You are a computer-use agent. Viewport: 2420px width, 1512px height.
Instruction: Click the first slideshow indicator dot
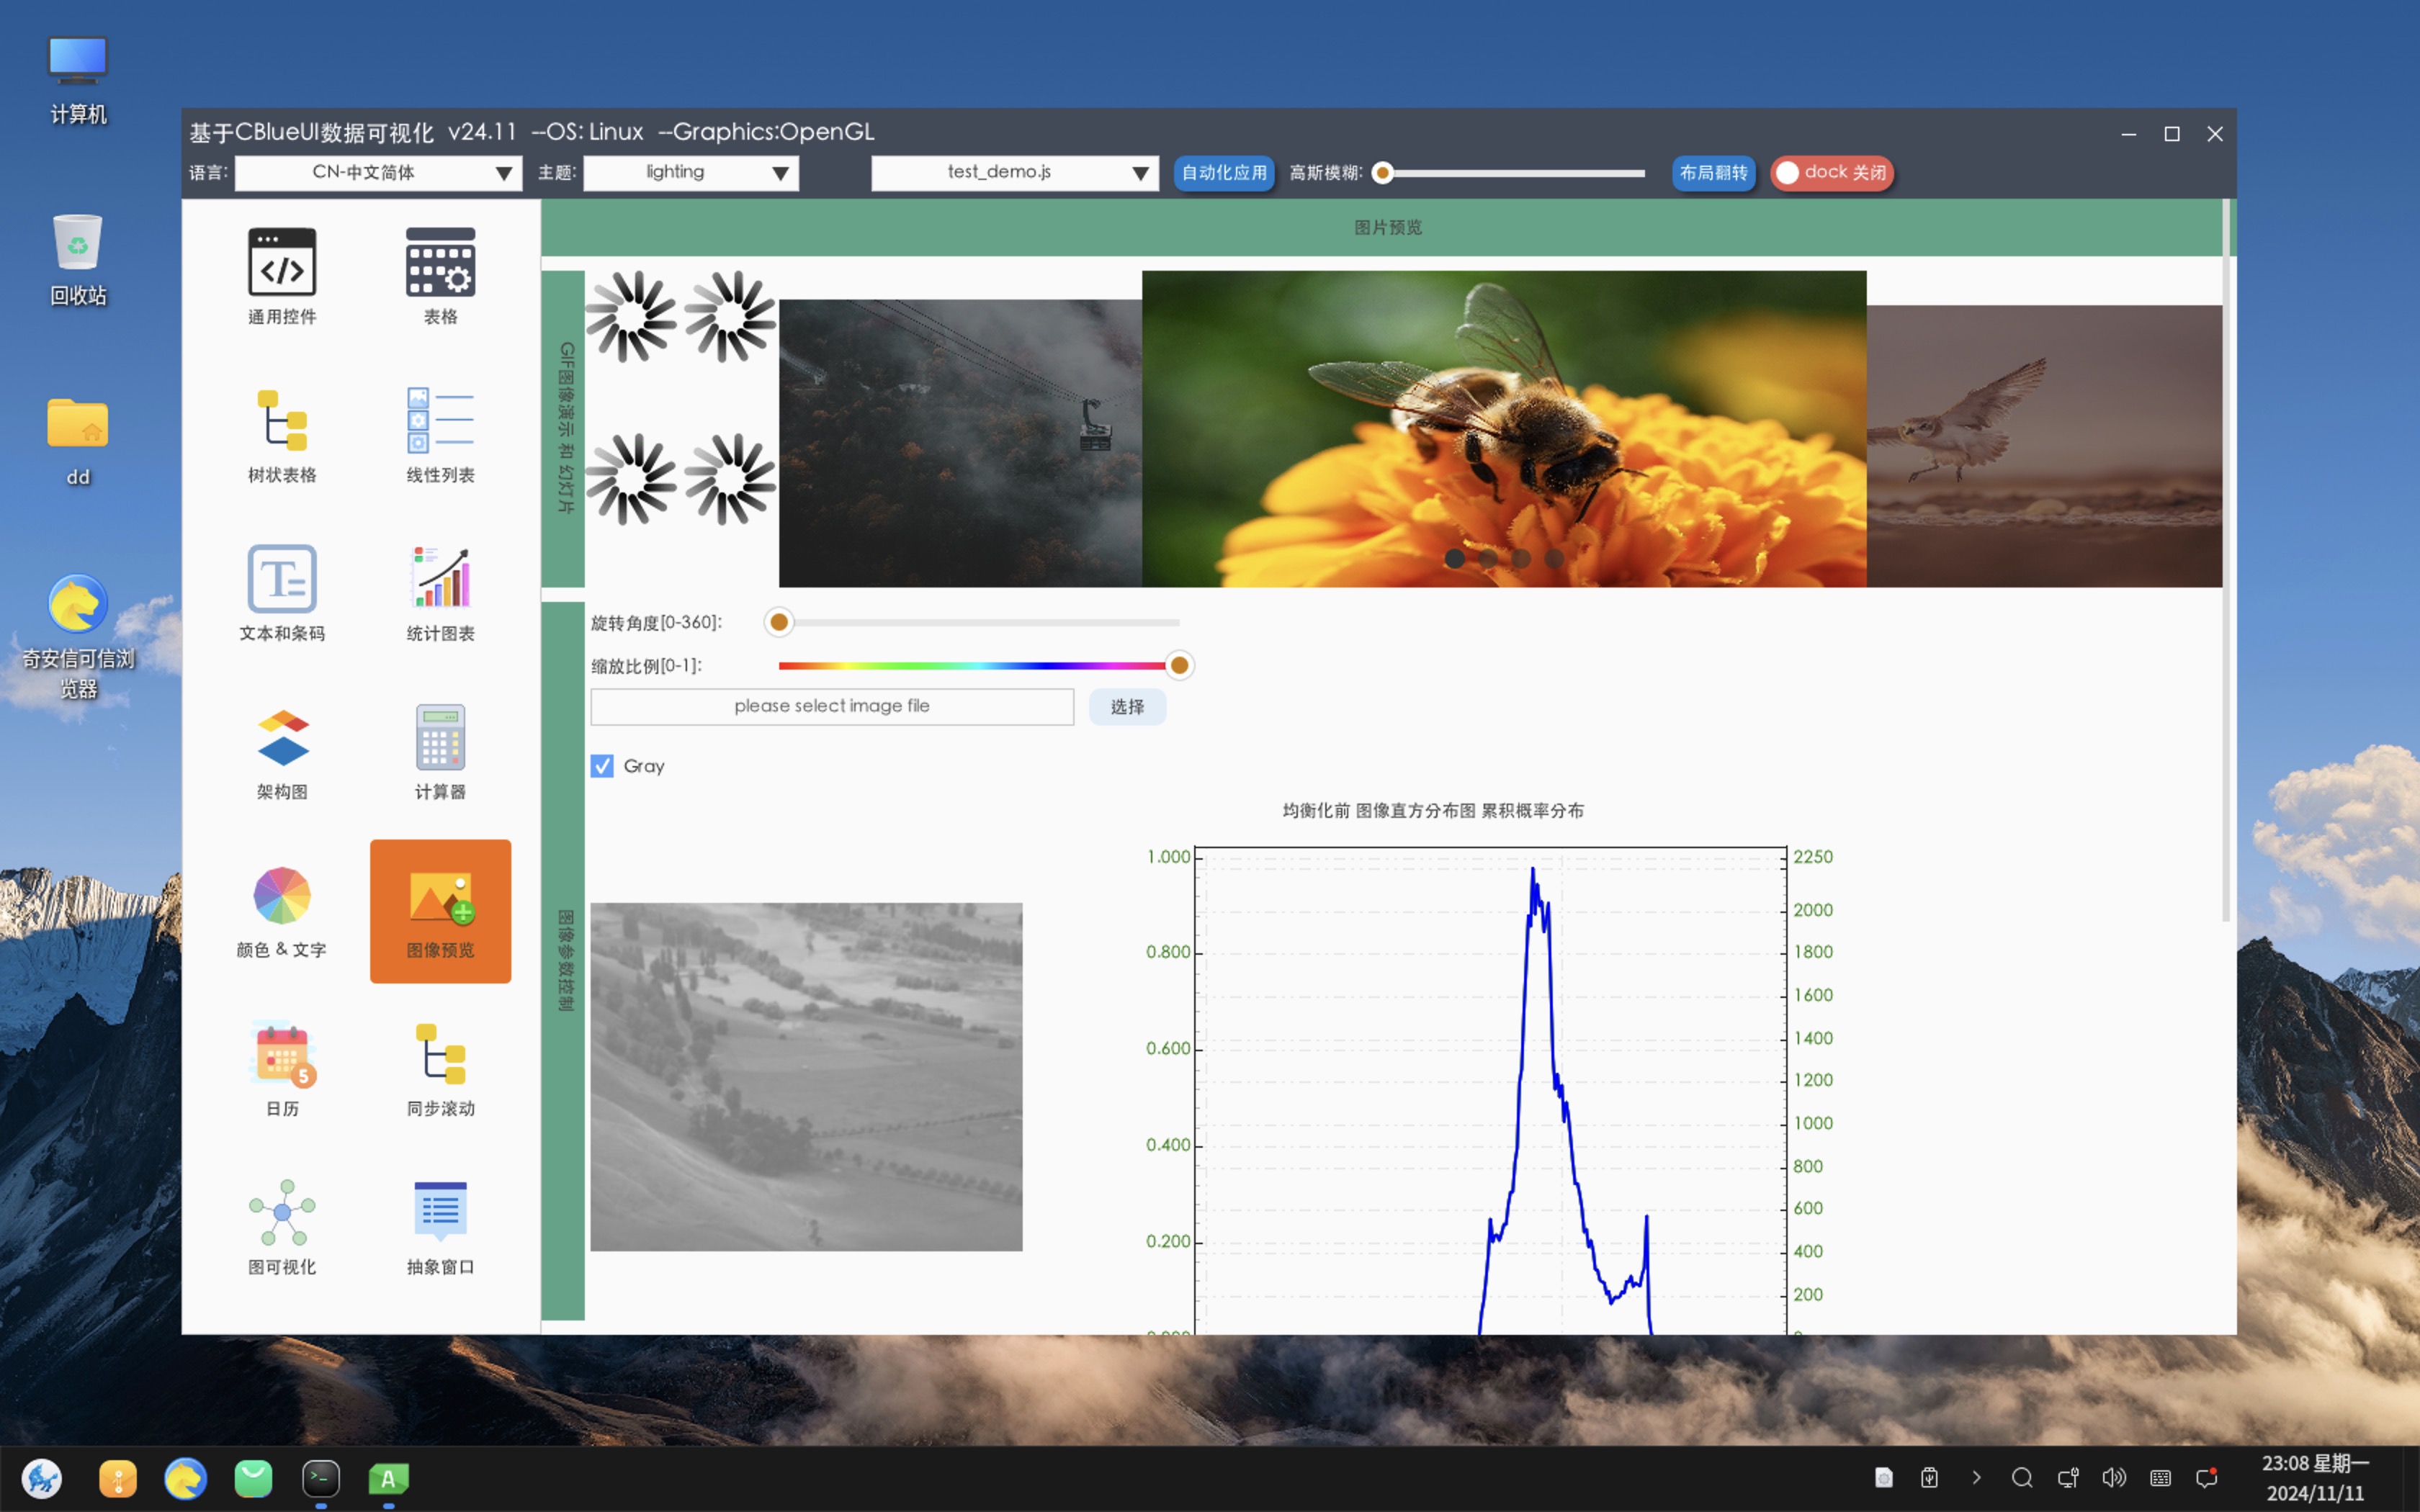tap(1455, 559)
